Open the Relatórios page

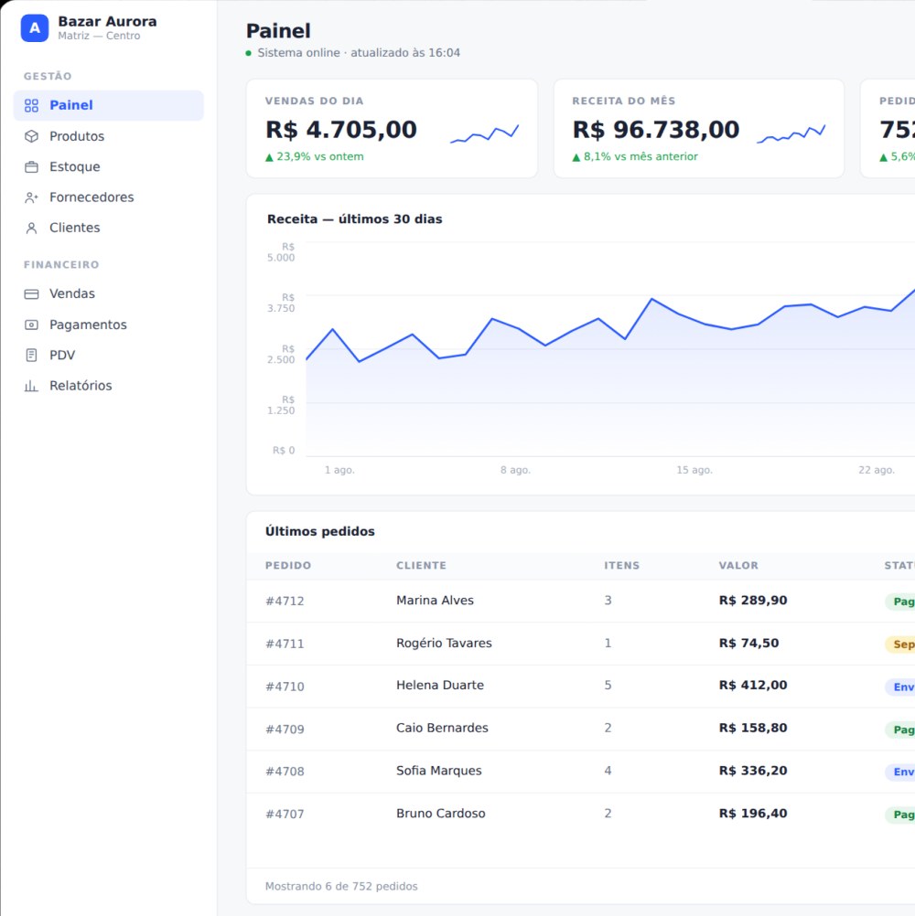point(109,386)
